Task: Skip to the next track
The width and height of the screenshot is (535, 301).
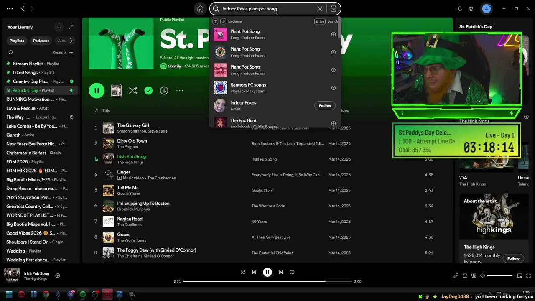Action: coord(281,272)
